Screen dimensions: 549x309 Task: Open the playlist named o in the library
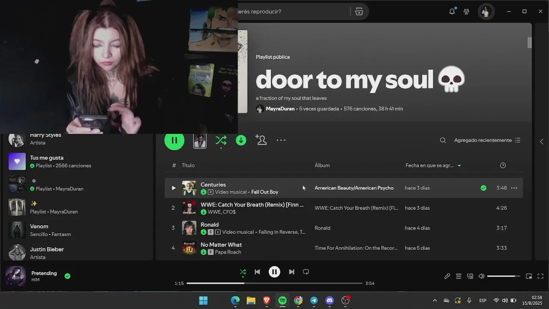(x=77, y=185)
